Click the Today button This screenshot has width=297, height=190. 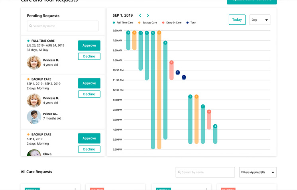pos(237,20)
